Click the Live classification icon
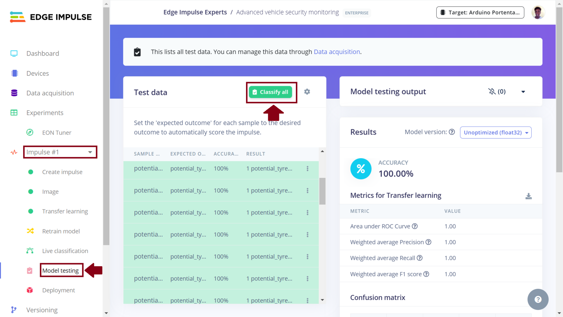 [30, 251]
